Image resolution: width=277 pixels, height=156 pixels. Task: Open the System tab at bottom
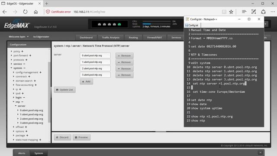coord(39,153)
